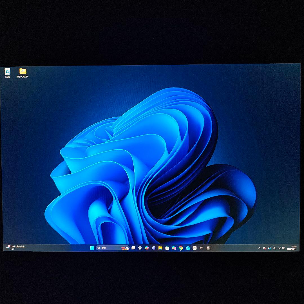
Task: Toggle Wi-Fi from the network tray icon
Action: tap(279, 248)
